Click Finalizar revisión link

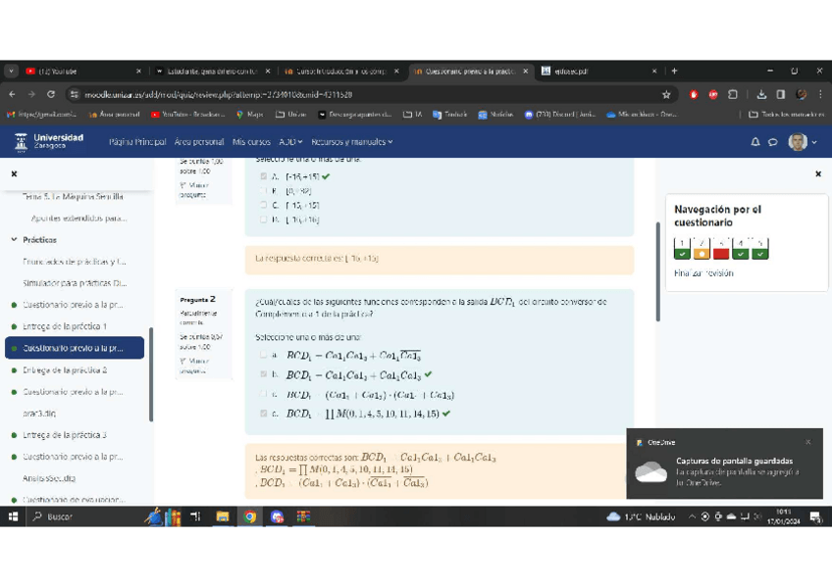pos(703,272)
